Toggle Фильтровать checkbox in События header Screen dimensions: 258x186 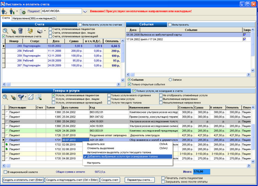pyautogui.click(x=170, y=24)
